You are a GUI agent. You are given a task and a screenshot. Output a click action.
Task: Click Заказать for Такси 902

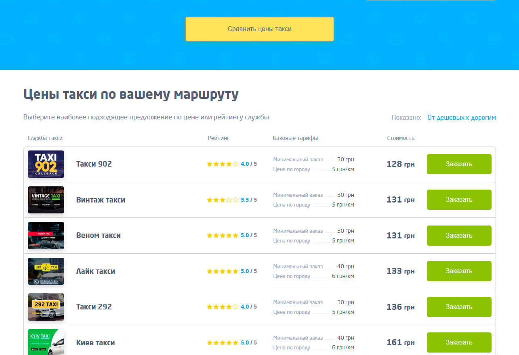tap(459, 164)
